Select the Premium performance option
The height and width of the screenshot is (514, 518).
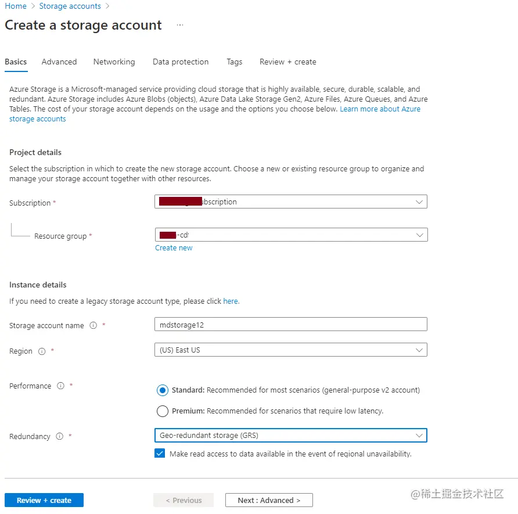(x=163, y=411)
